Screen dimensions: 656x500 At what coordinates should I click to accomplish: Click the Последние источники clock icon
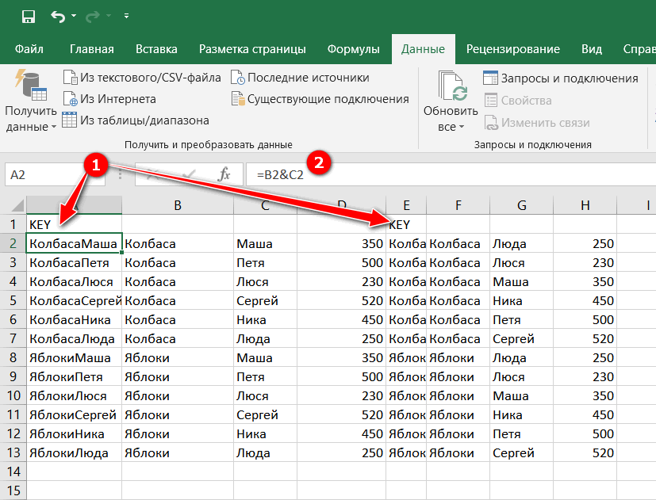(238, 78)
